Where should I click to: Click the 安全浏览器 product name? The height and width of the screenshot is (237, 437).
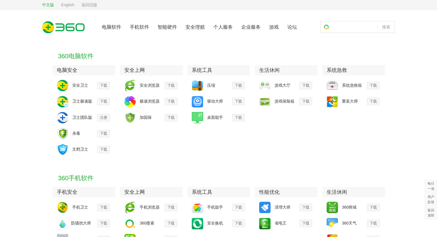(150, 85)
